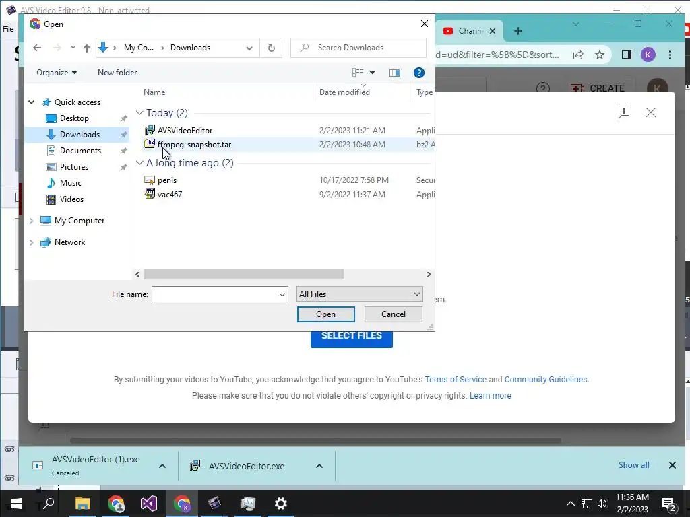Screen dimensions: 690x517
Task: Open recent locations dropdown
Action: click(73, 48)
